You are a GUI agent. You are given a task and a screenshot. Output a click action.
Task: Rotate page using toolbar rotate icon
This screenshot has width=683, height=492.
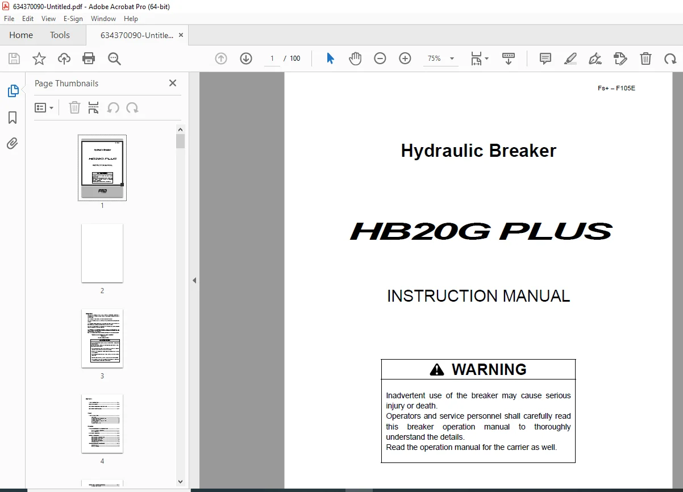click(670, 59)
